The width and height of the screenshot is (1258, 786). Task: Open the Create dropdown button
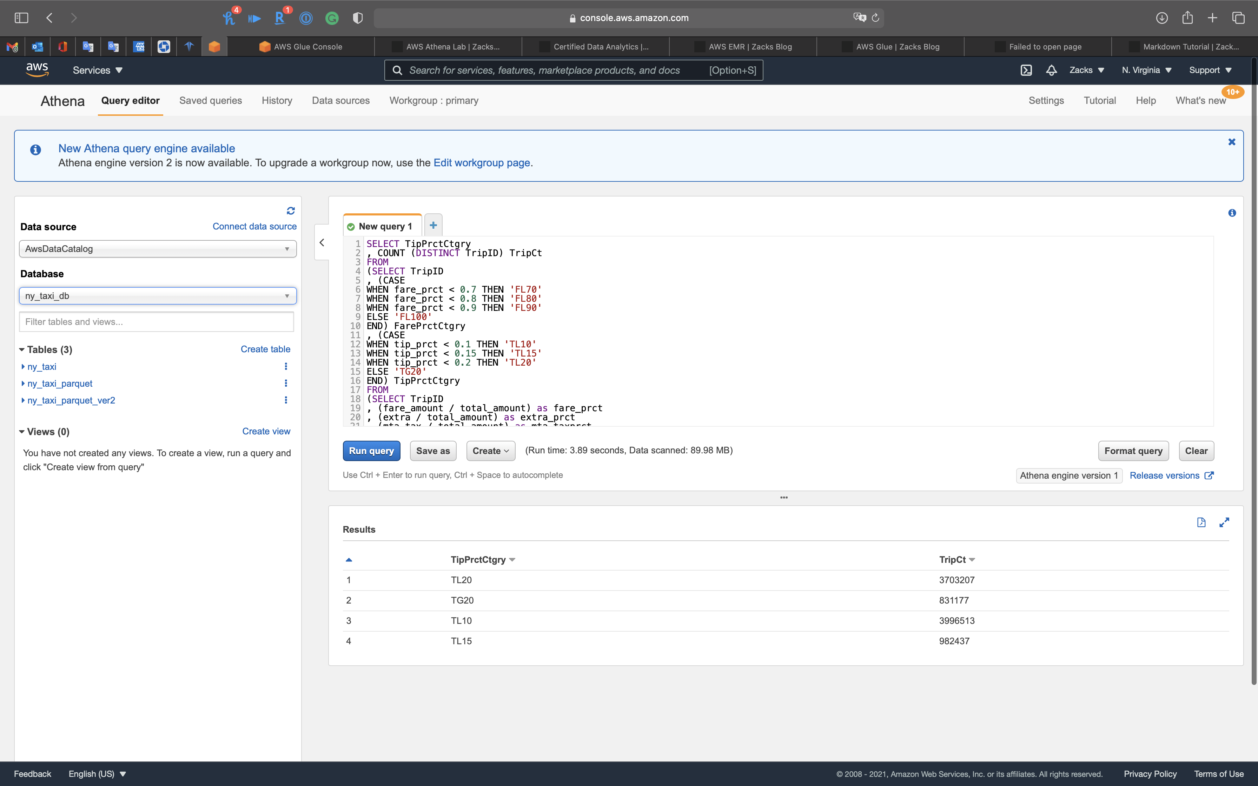pos(490,451)
